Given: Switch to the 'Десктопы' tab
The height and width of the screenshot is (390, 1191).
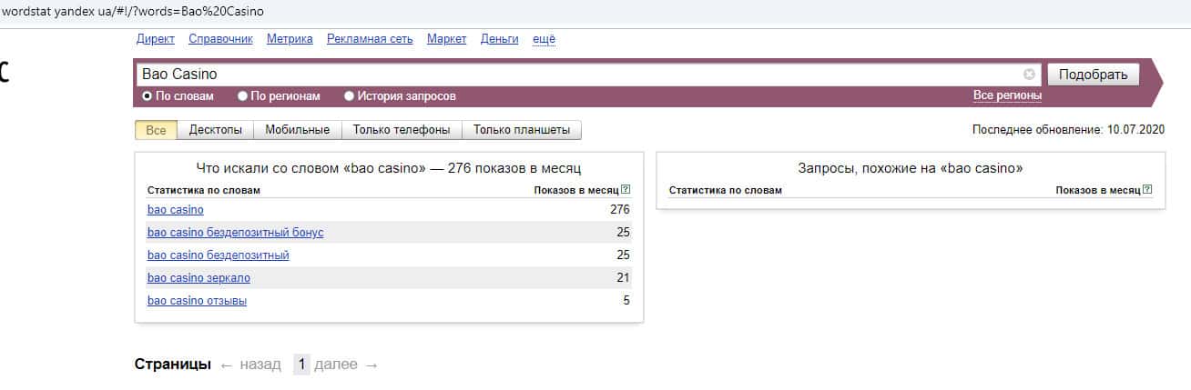Looking at the screenshot, I should point(216,130).
